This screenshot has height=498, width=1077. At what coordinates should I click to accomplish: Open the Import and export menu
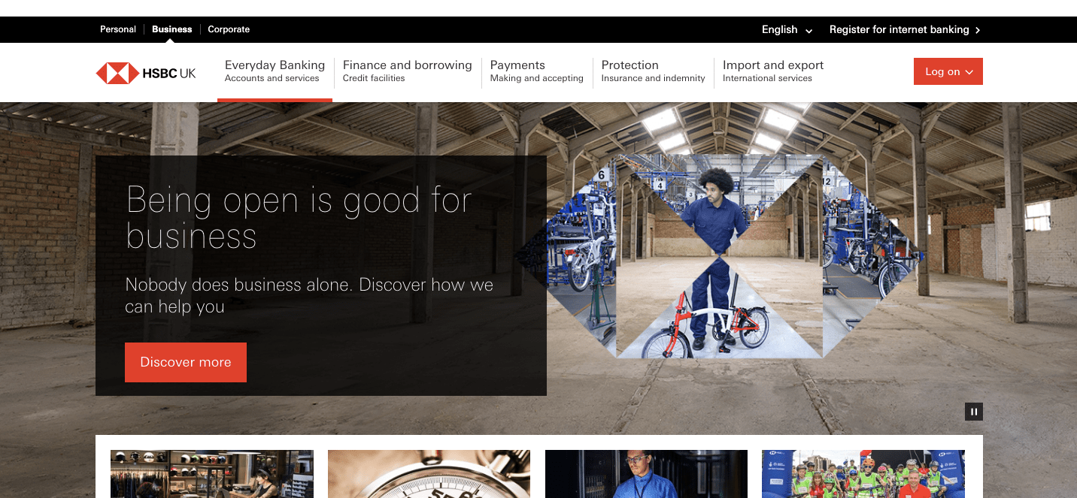773,71
